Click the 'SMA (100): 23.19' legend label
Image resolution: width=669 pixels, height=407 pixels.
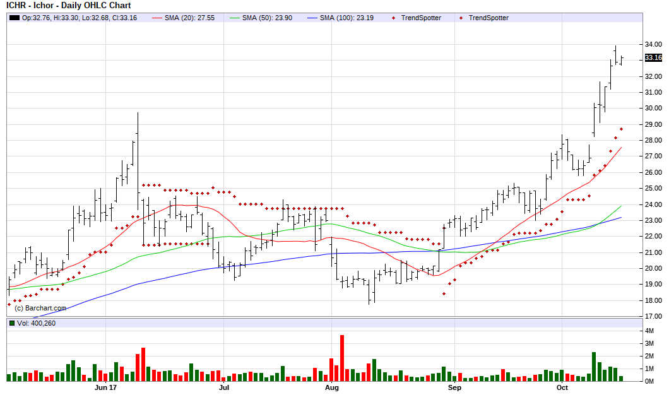point(347,18)
